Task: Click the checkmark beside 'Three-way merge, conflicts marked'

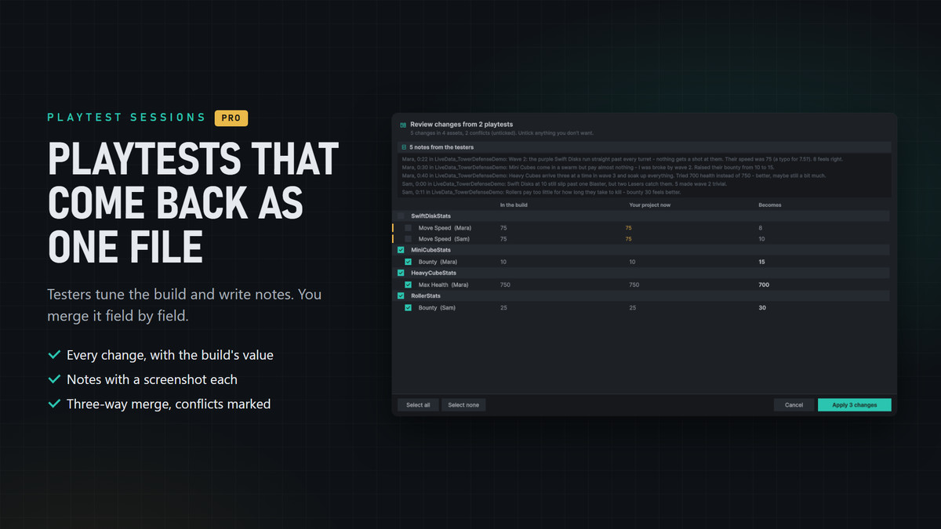Action: click(x=54, y=404)
